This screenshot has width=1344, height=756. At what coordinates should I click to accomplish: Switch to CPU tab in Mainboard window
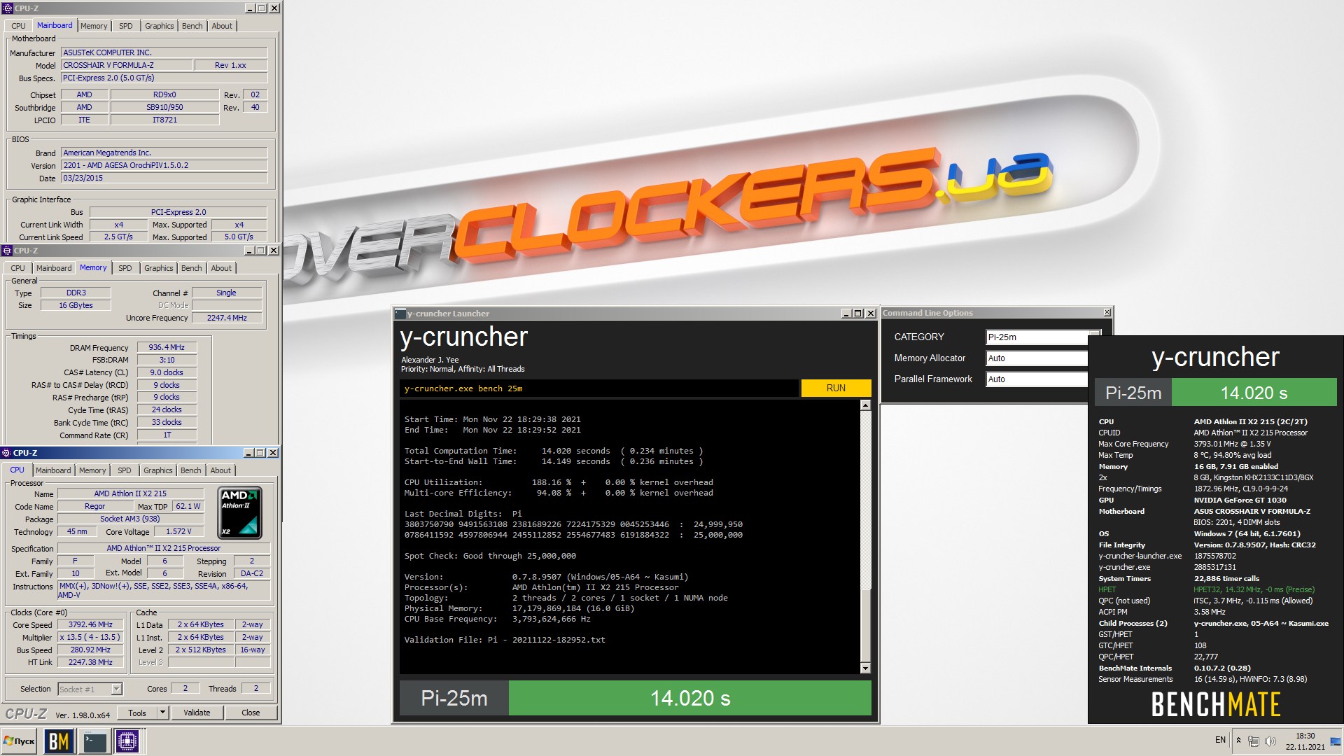pyautogui.click(x=18, y=26)
